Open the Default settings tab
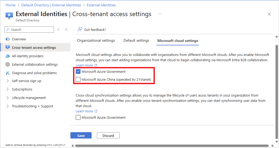This screenshot has height=148, width=279. [x=136, y=41]
